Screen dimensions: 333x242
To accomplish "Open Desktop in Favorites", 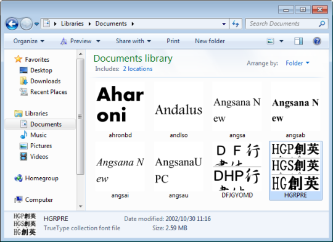I will coord(36,70).
